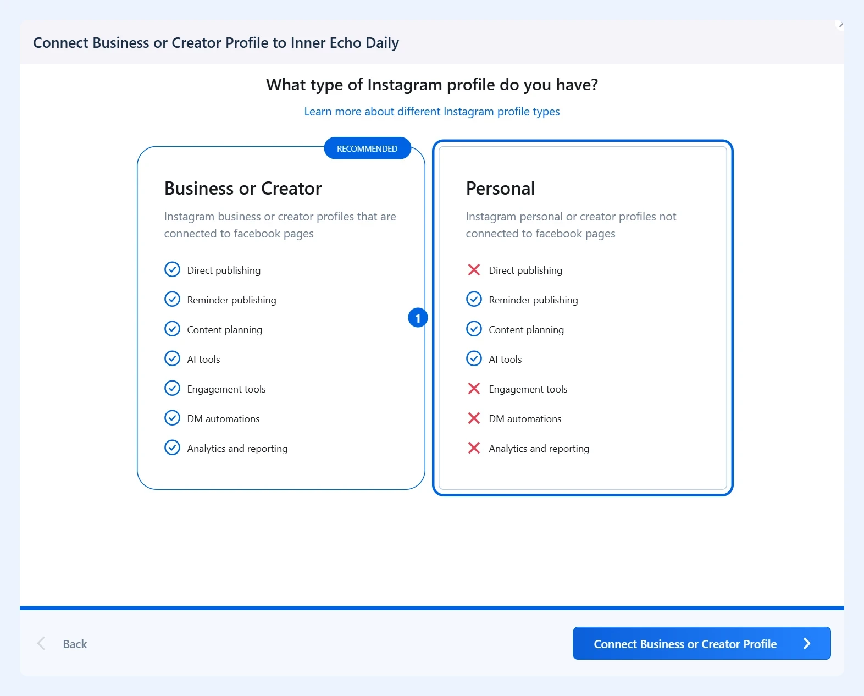Image resolution: width=864 pixels, height=696 pixels.
Task: Click checkmark beside Business Analytics and reporting
Action: coord(172,448)
